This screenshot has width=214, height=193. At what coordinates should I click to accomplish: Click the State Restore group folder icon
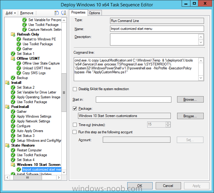click(7, 145)
